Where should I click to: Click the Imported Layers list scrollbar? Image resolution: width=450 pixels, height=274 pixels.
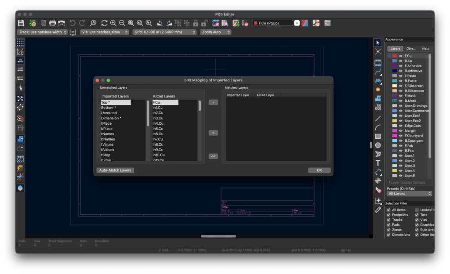click(x=148, y=113)
